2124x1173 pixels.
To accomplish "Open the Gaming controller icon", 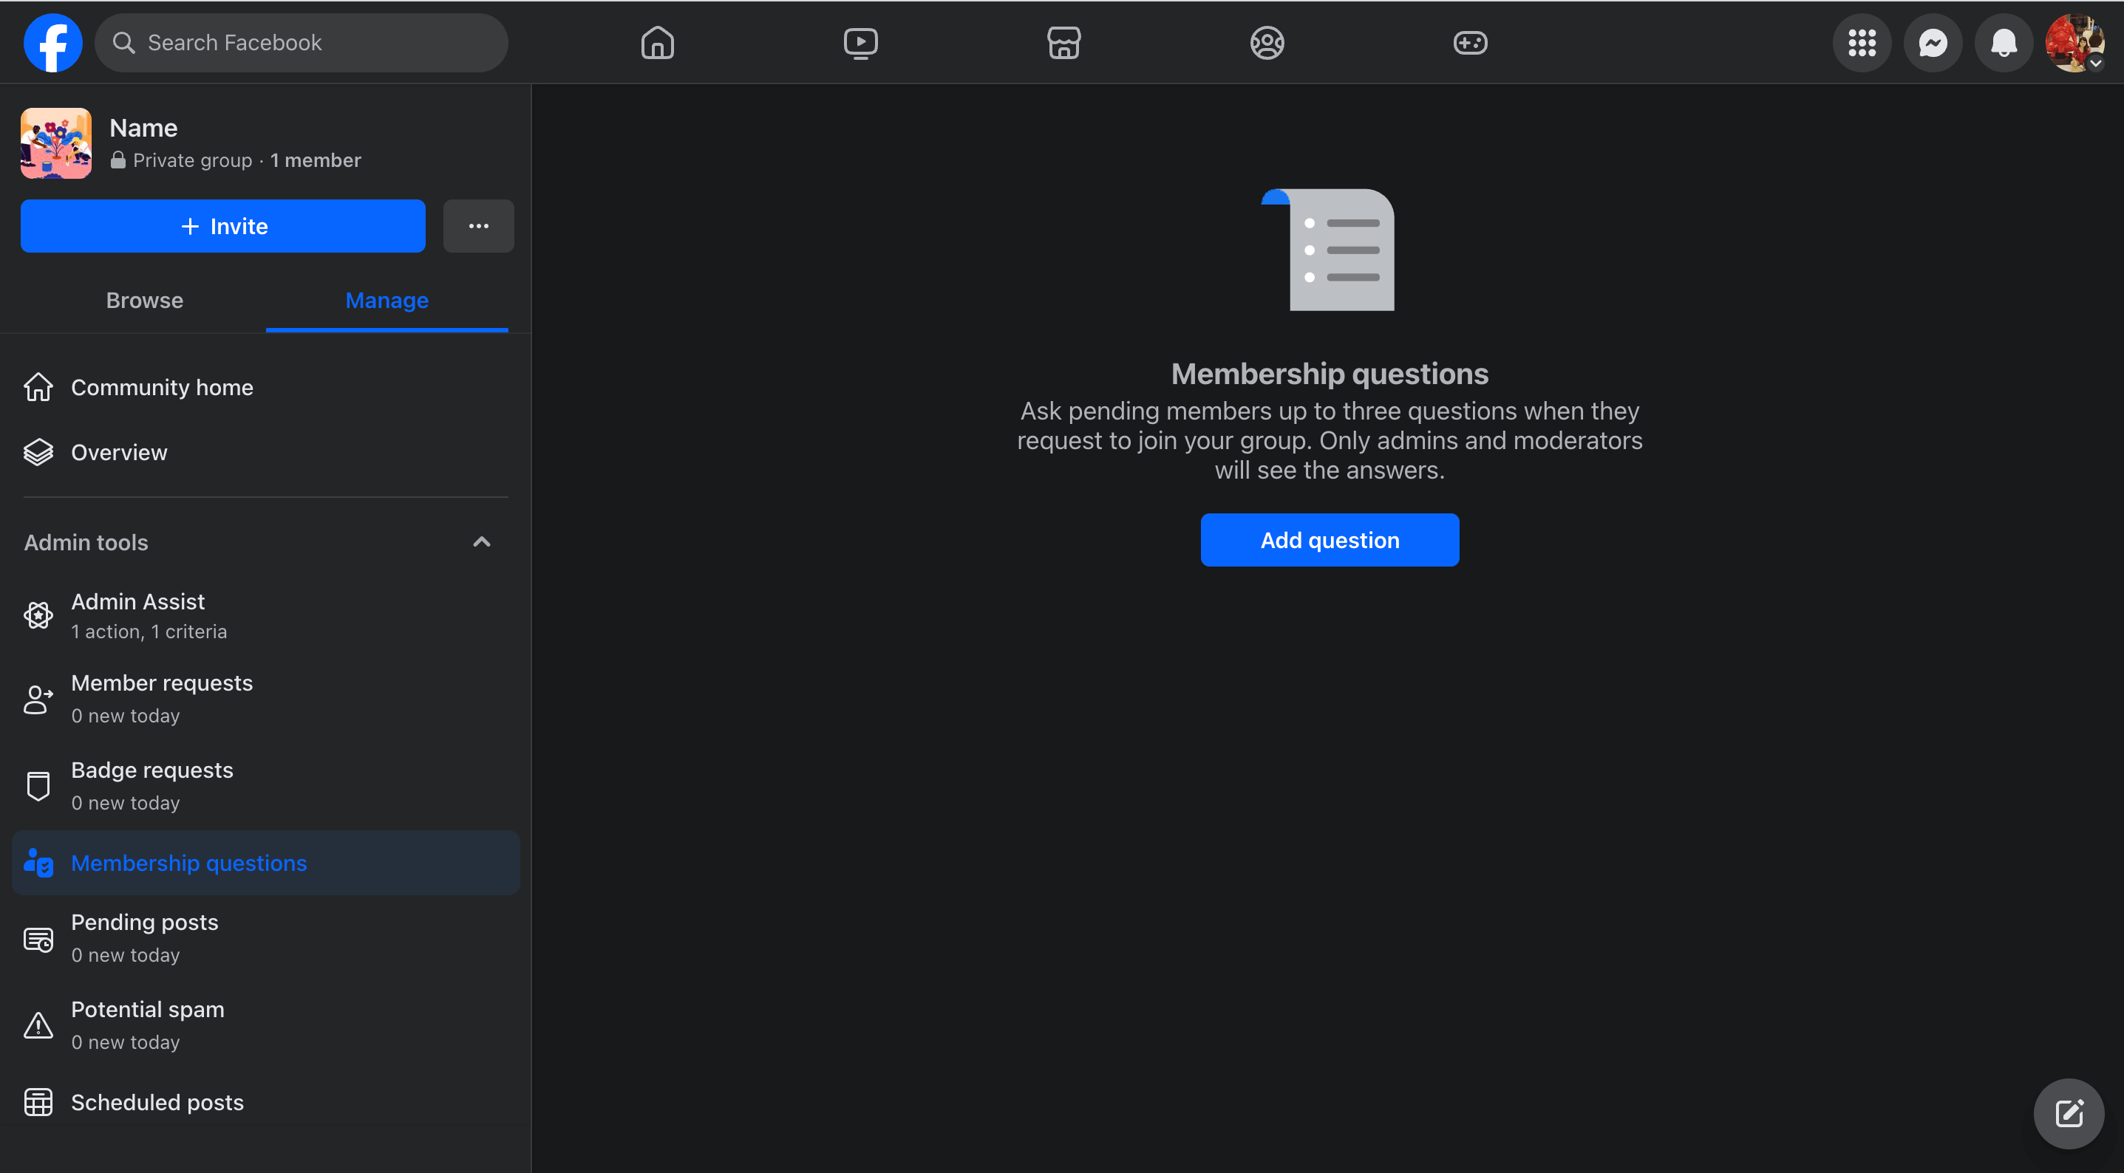I will [x=1469, y=43].
